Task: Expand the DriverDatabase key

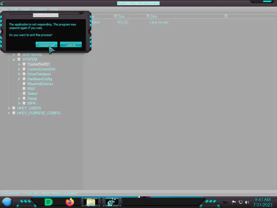Action: (x=19, y=74)
